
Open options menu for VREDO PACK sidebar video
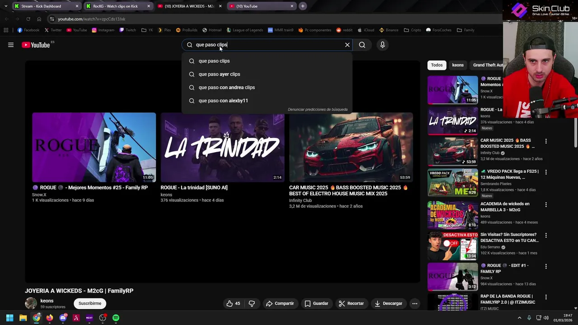546,172
